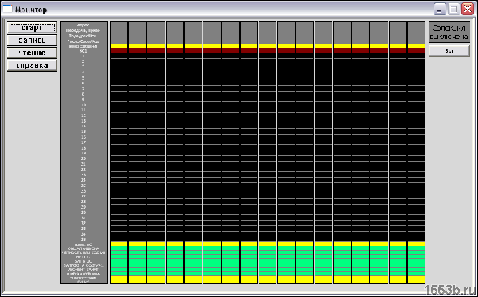Select the gray header of the last message column

coord(416,33)
